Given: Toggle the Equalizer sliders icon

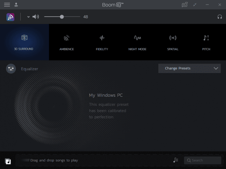Looking at the screenshot, I should [x=11, y=69].
